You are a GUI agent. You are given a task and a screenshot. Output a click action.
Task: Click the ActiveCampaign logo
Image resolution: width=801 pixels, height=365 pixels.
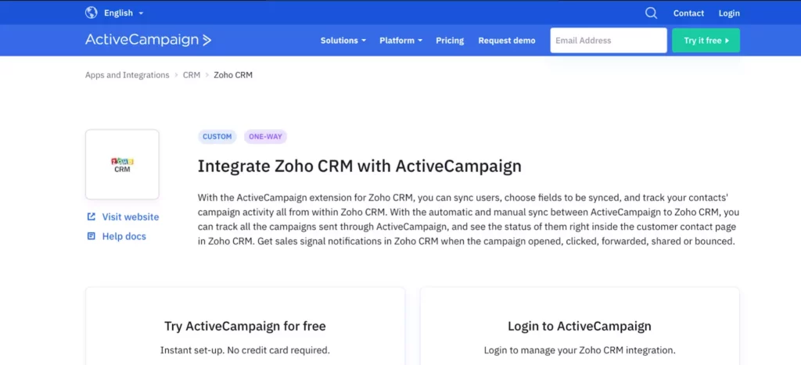[148, 41]
